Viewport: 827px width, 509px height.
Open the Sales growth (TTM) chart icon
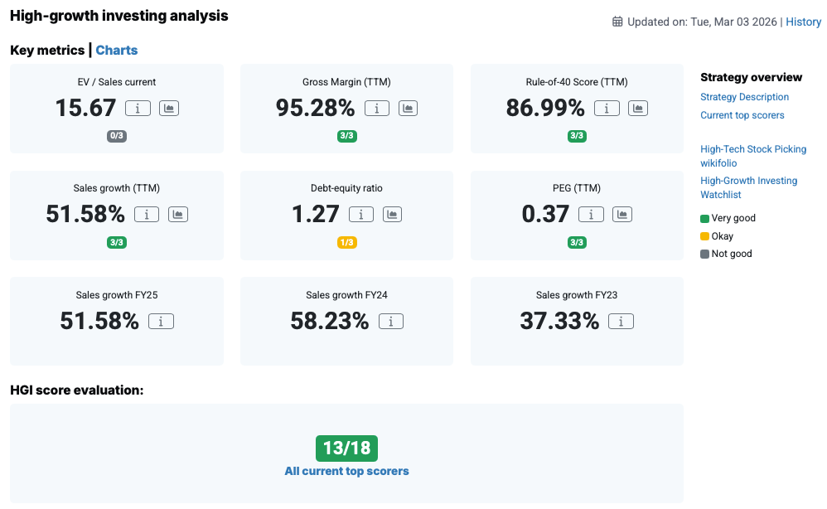pos(178,215)
